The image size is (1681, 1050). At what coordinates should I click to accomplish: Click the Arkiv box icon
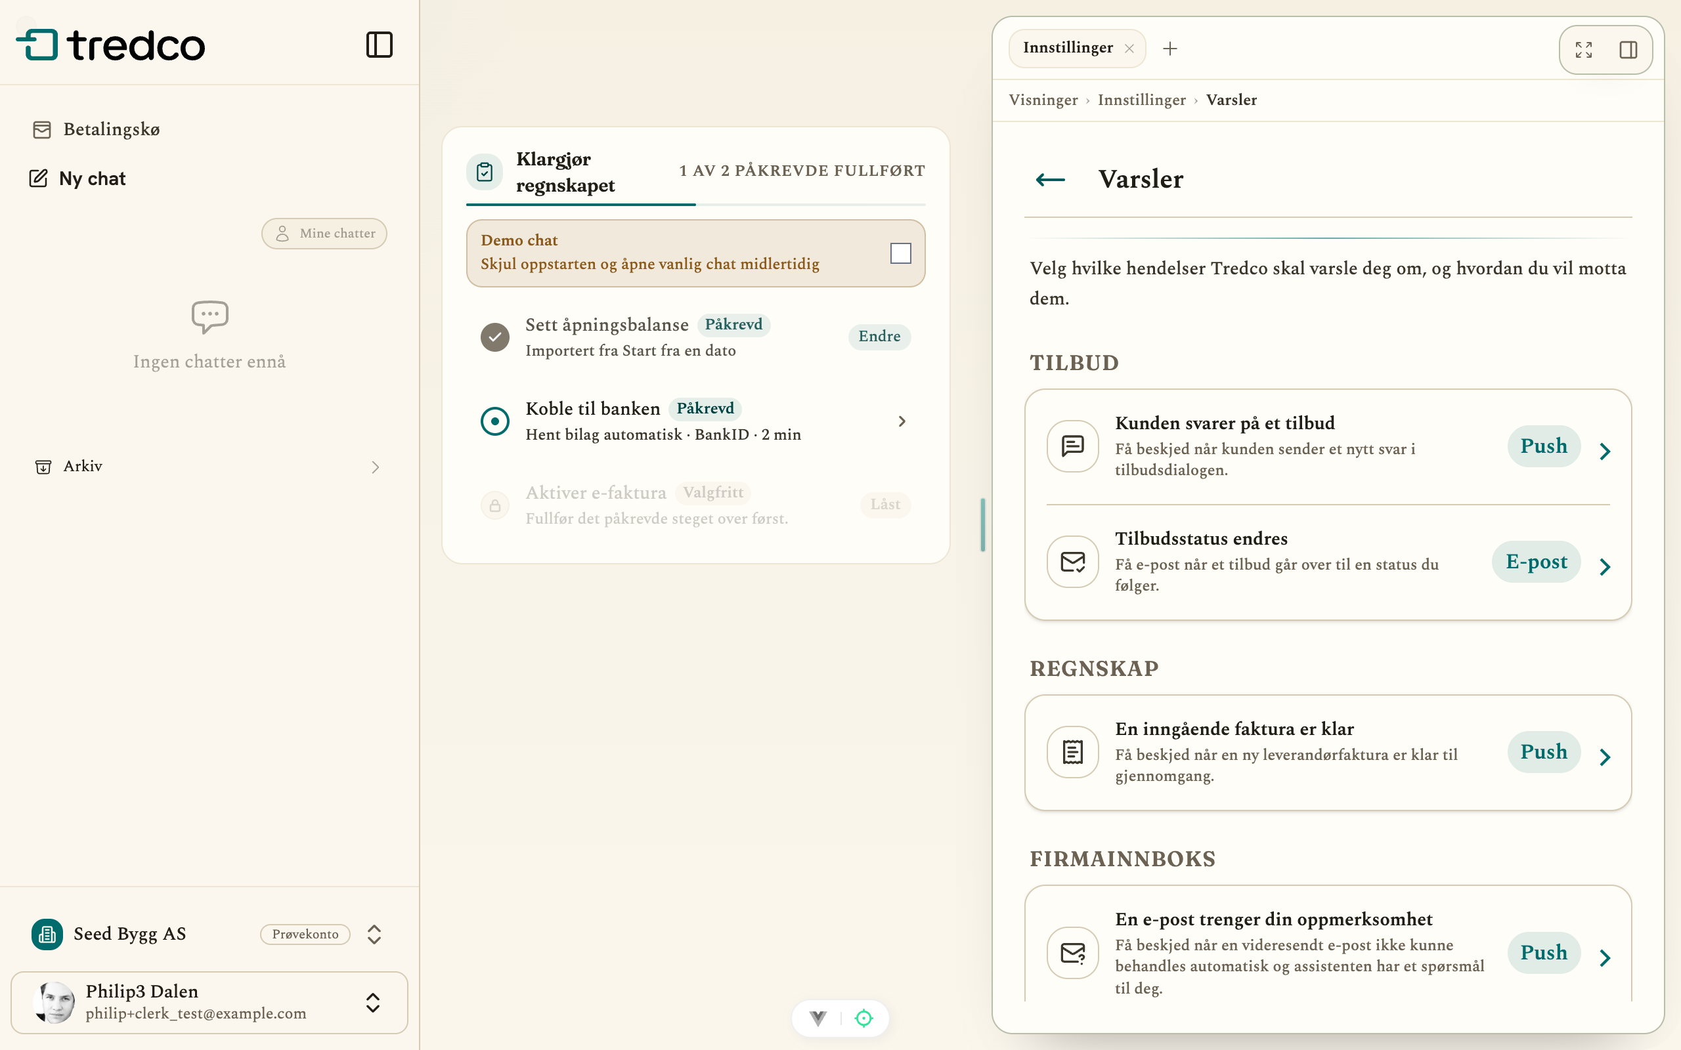(x=43, y=467)
